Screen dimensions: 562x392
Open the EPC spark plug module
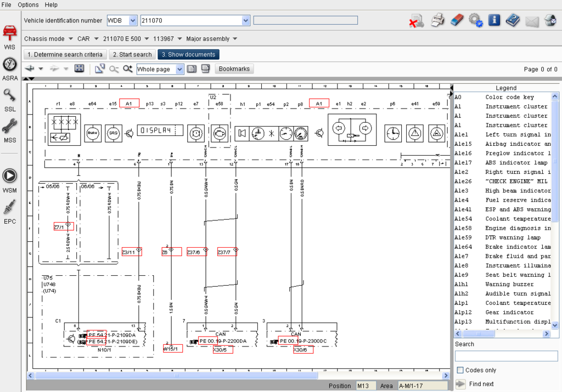click(x=10, y=212)
